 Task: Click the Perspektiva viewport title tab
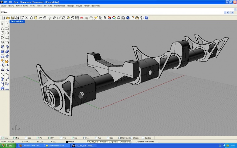click(x=17, y=22)
